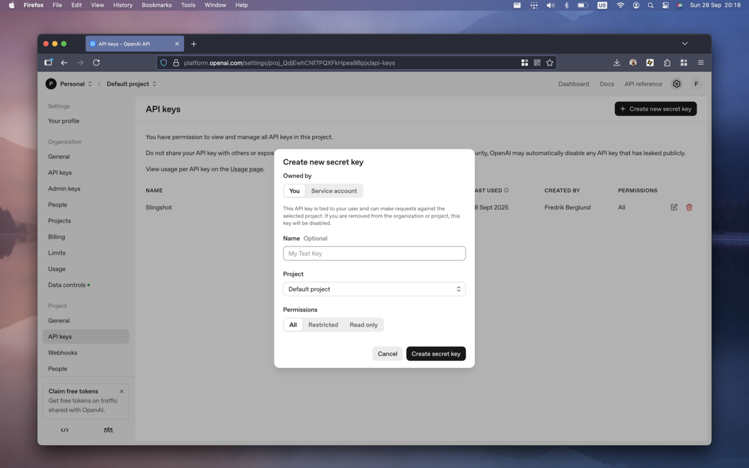Switch Permissions to Restricted

(x=323, y=324)
